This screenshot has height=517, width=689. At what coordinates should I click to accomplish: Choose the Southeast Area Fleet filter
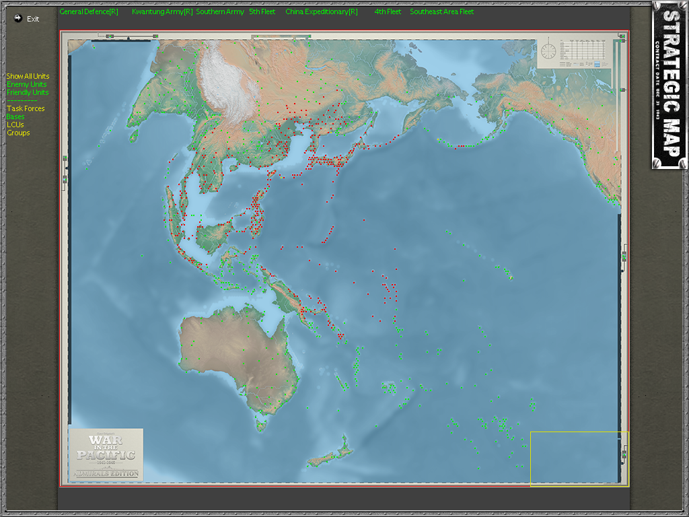coord(441,12)
